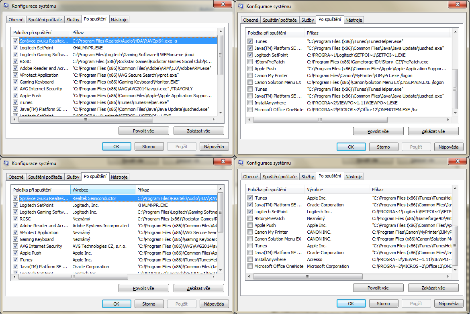Click Povolit vše in bottom-right window
This screenshot has height=314, width=470.
(378, 288)
